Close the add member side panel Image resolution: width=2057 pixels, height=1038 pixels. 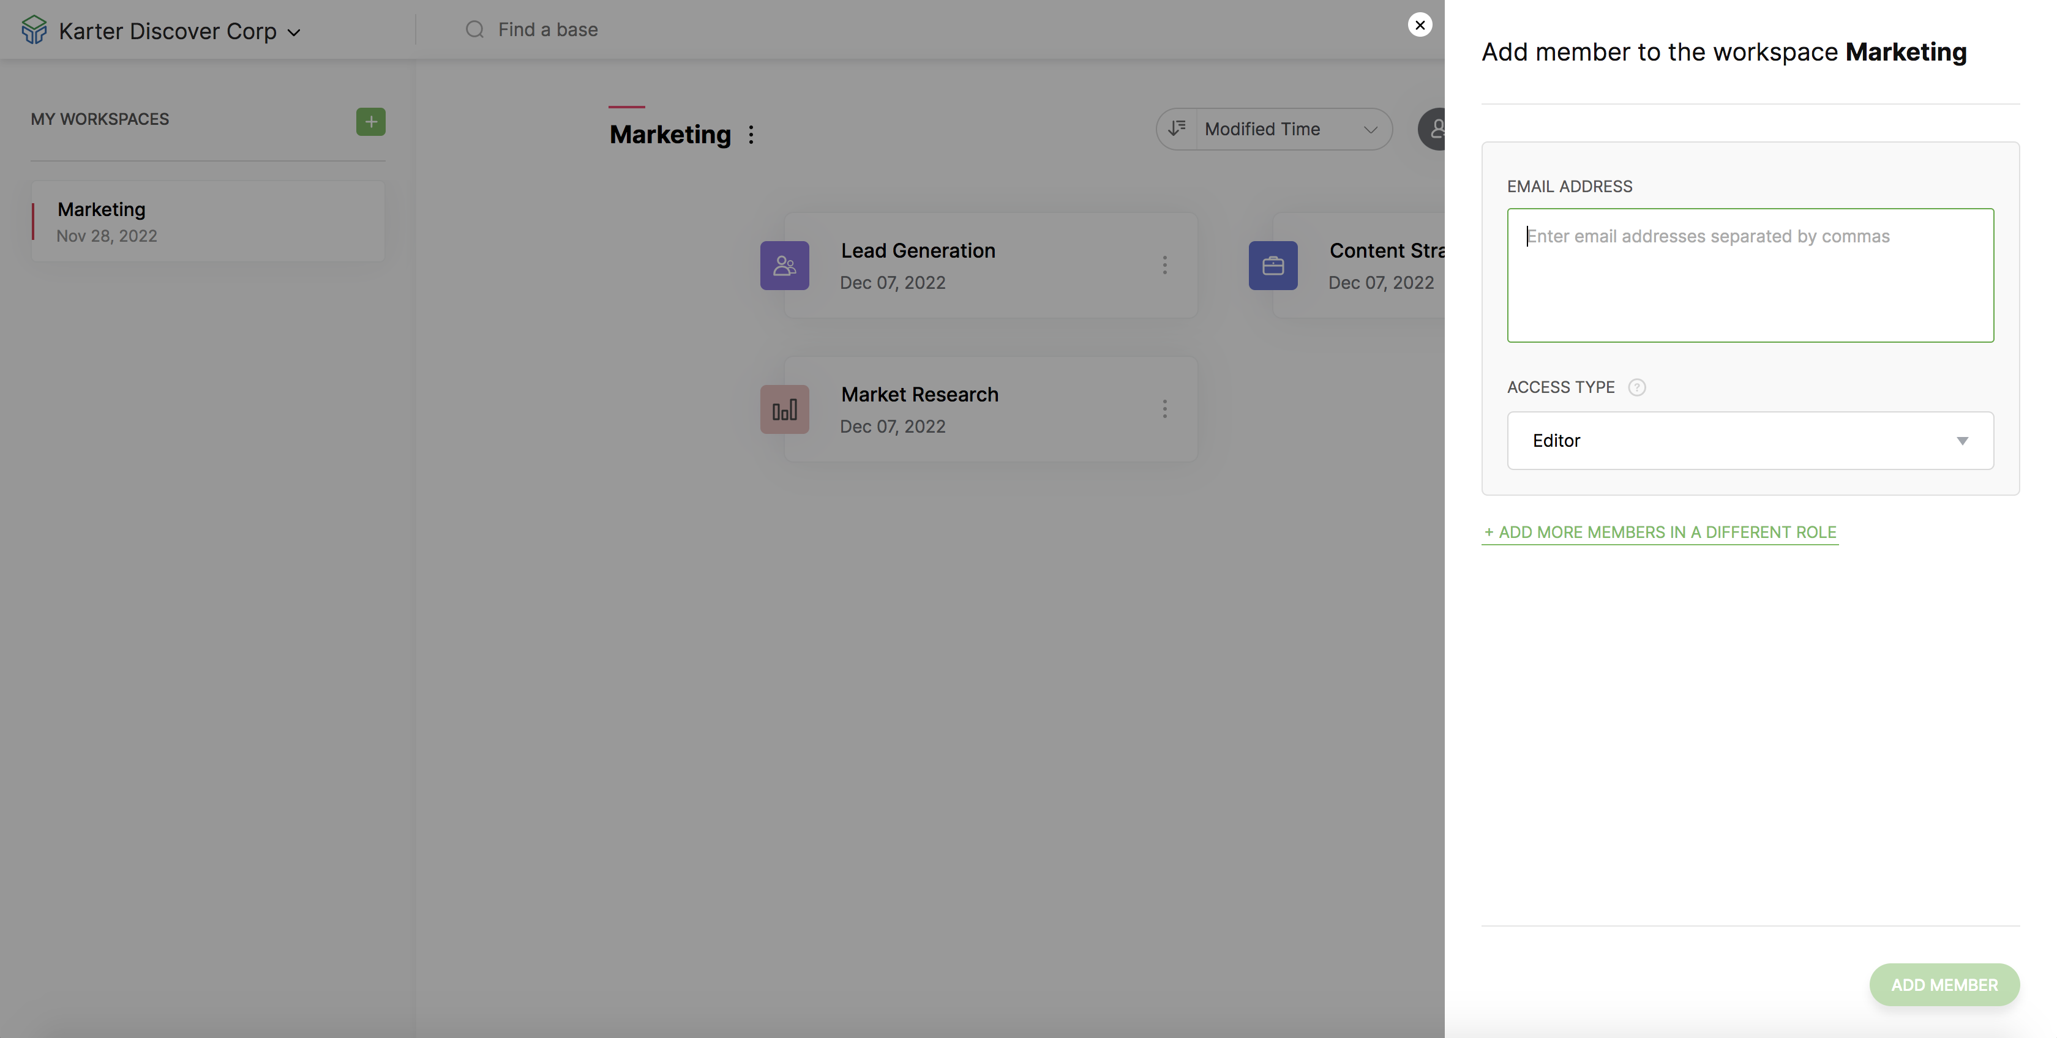(1419, 24)
